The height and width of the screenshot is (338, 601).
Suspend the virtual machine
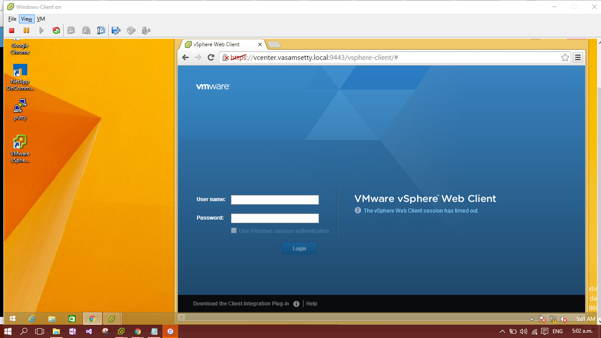coord(26,30)
